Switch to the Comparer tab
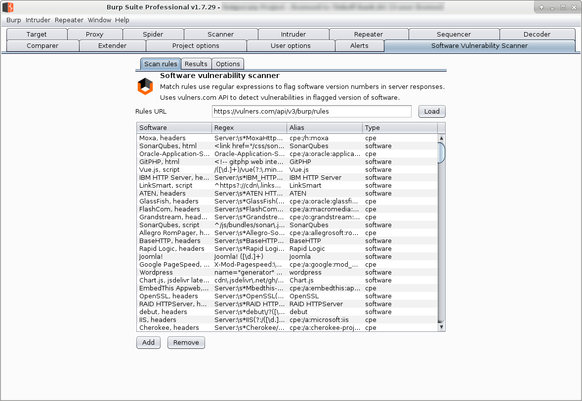The width and height of the screenshot is (582, 401). tap(42, 45)
